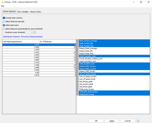Decrease Prediction score threshold with down arrow

(x=35, y=33)
